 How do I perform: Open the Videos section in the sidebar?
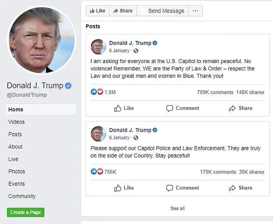click(16, 122)
